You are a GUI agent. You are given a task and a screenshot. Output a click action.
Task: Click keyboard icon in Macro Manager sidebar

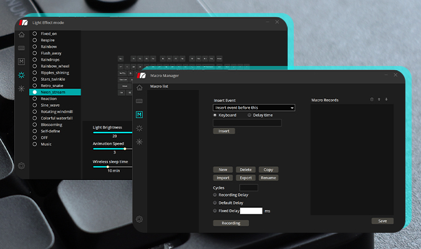139,101
